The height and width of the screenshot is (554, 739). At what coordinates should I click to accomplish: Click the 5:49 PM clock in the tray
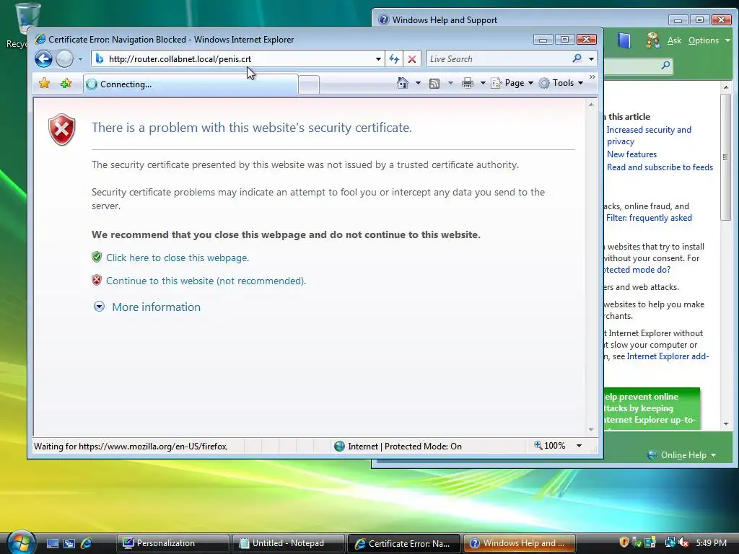point(711,542)
